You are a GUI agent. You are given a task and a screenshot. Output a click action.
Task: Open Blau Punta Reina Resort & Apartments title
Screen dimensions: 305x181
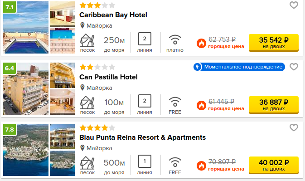pos(142,137)
